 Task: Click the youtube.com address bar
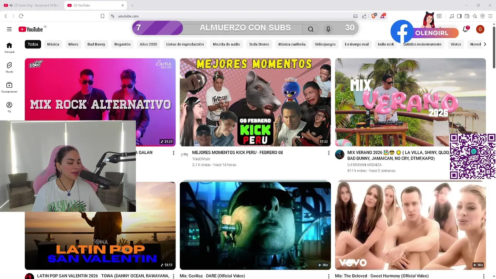[232, 16]
